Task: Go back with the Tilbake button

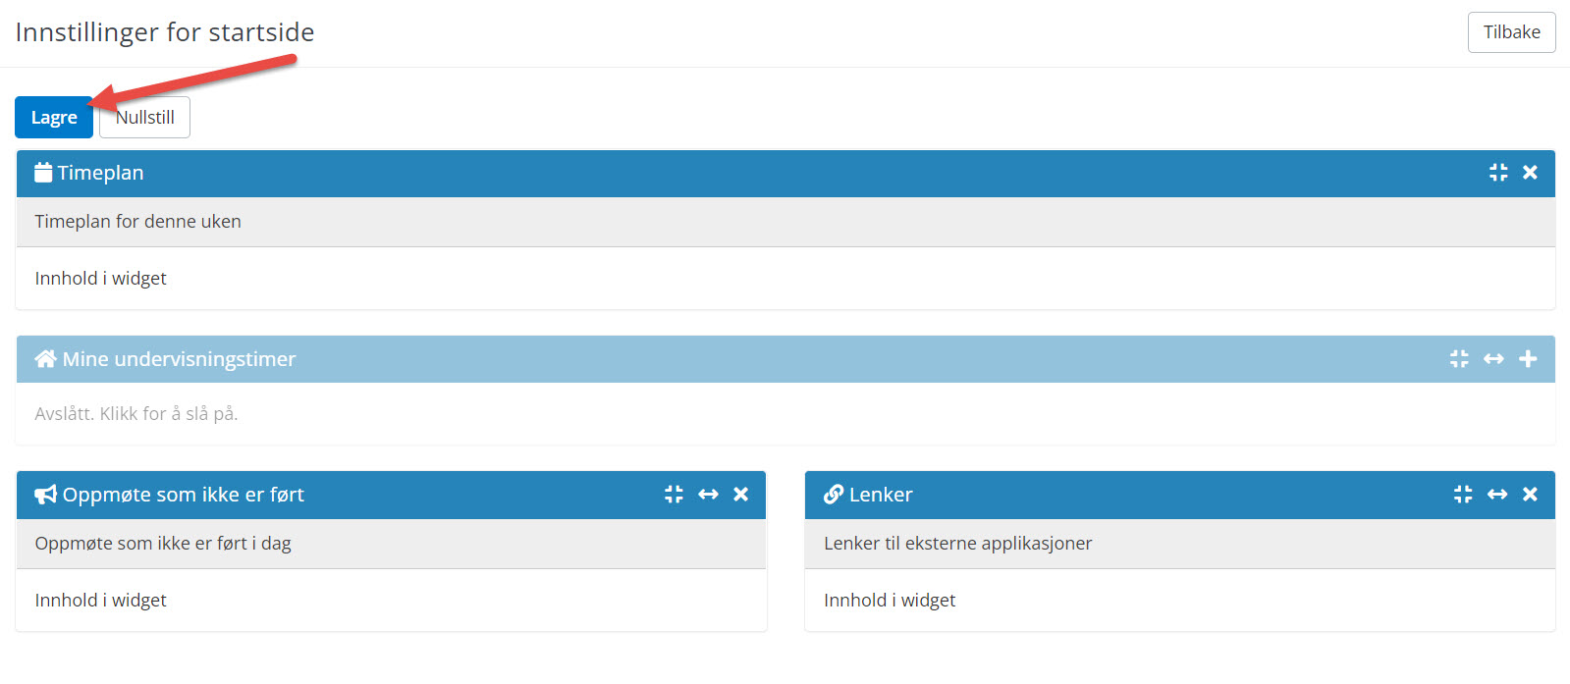Action: click(x=1511, y=32)
